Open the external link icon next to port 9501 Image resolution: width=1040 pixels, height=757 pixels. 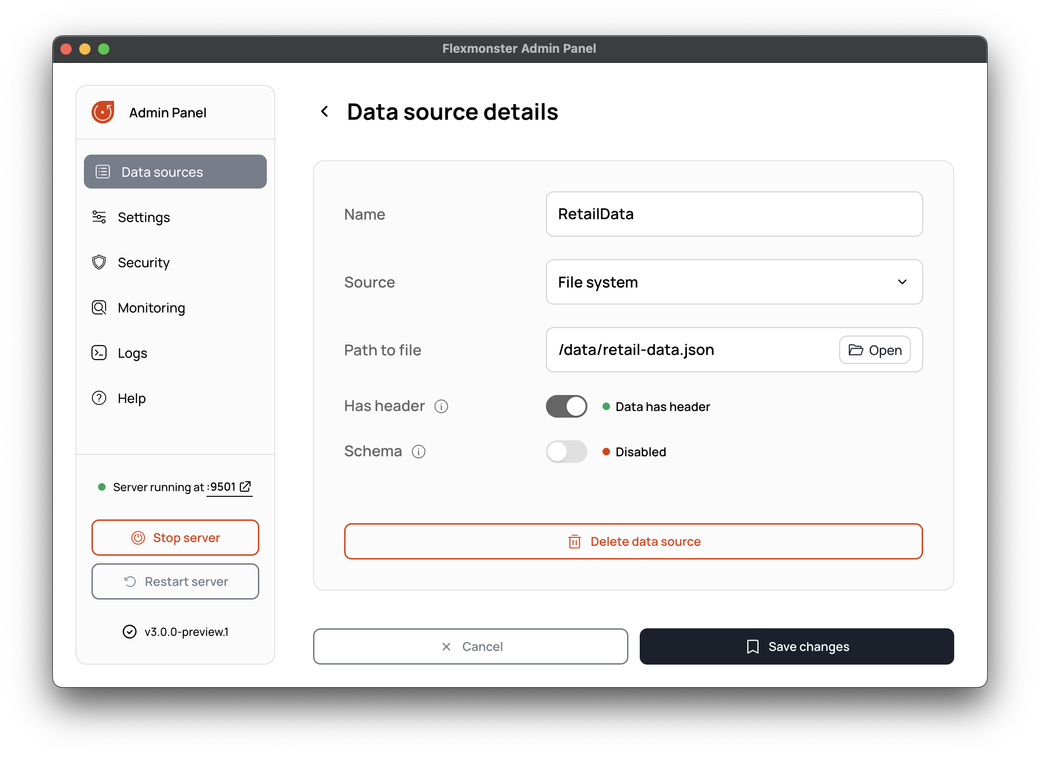245,486
